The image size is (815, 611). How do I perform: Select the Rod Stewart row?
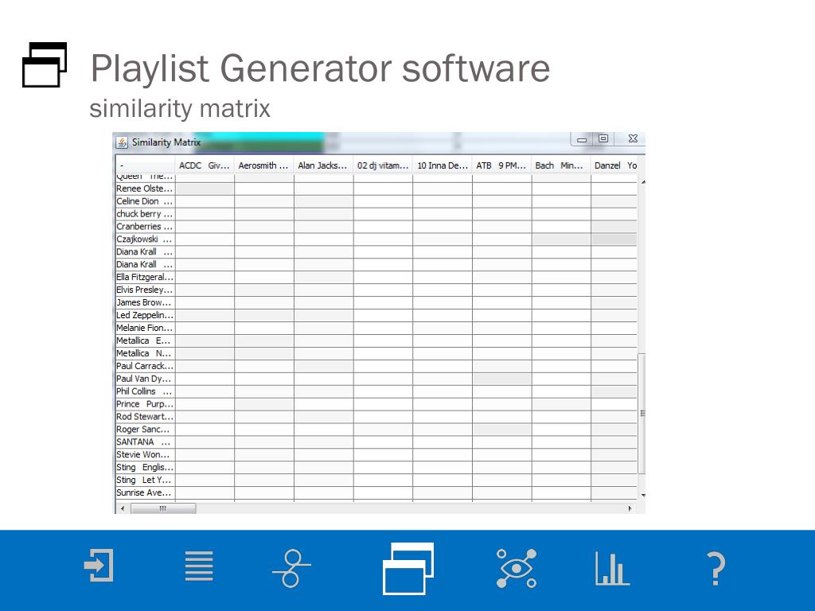(376, 417)
